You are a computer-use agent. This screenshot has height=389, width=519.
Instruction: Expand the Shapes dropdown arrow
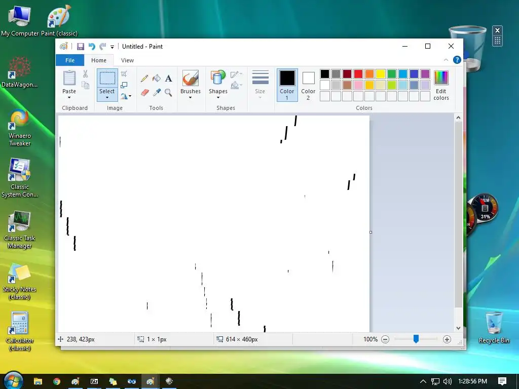click(x=218, y=98)
